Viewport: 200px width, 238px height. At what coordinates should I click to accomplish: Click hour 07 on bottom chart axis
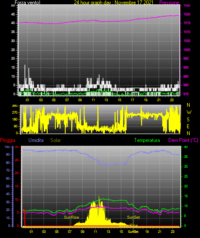pyautogui.click(x=70, y=232)
